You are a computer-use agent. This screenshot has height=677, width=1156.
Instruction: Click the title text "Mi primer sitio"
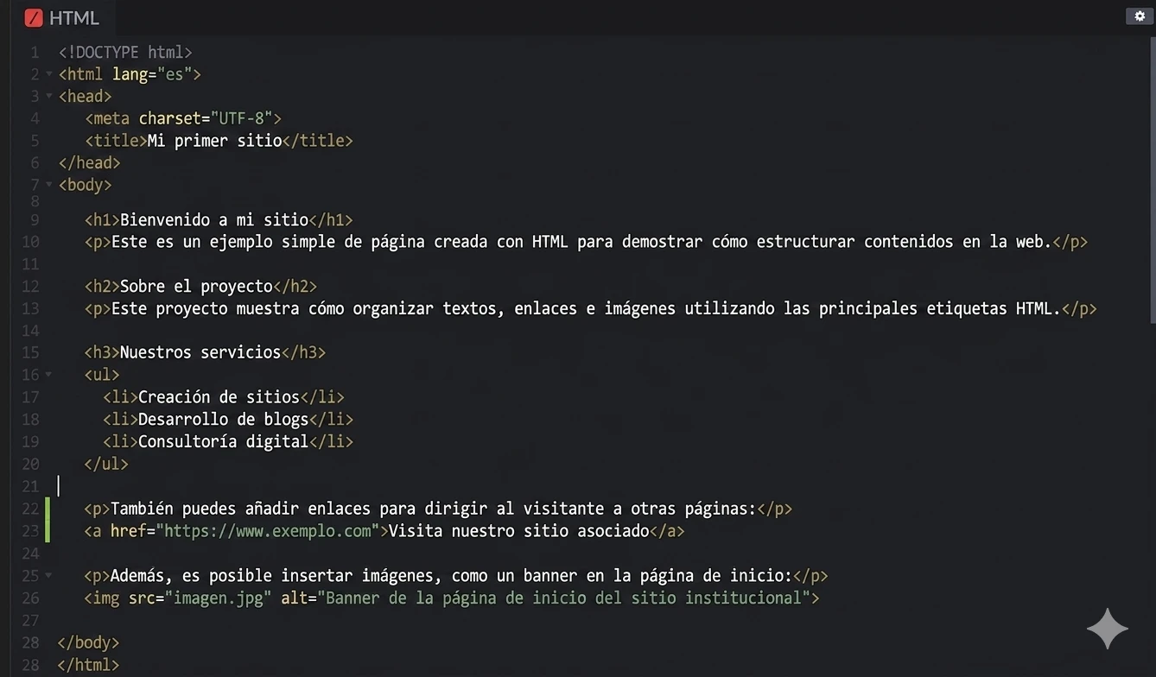pos(215,141)
